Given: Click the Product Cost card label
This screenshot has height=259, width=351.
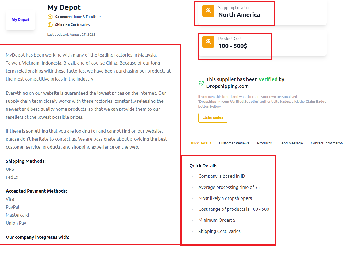Looking at the screenshot, I should click(x=230, y=39).
